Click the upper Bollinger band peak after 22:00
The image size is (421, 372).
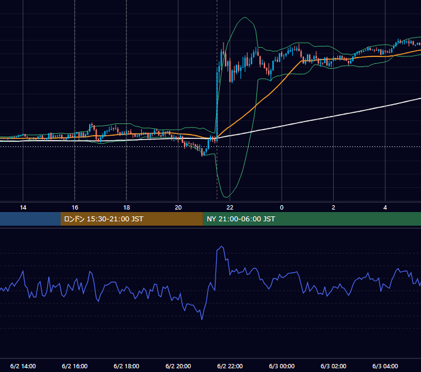pos(245,17)
